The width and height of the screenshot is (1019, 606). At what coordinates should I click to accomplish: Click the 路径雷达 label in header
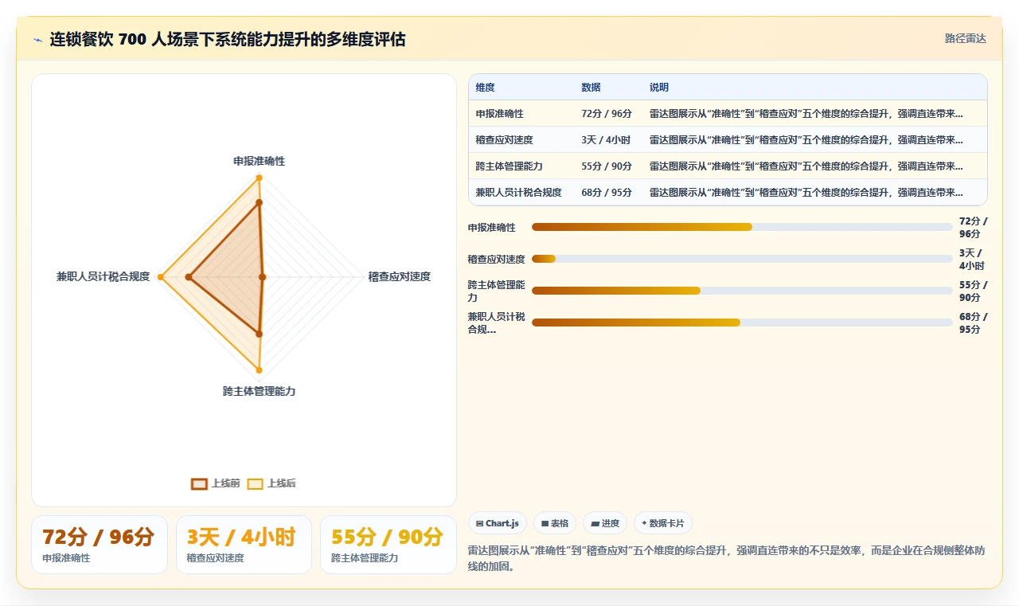965,38
